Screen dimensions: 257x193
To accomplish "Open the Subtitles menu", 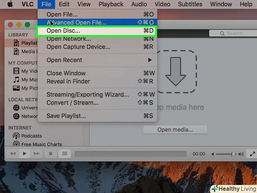I will [190, 4].
